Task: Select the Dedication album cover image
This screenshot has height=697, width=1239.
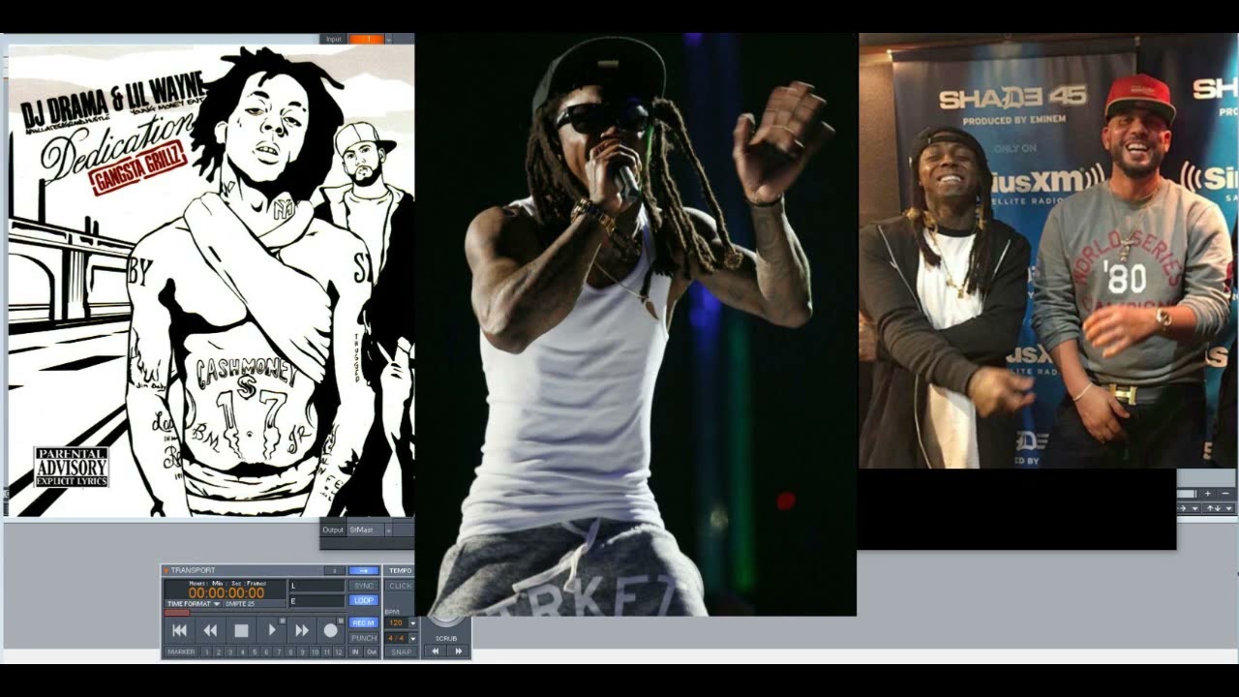Action: [x=211, y=281]
